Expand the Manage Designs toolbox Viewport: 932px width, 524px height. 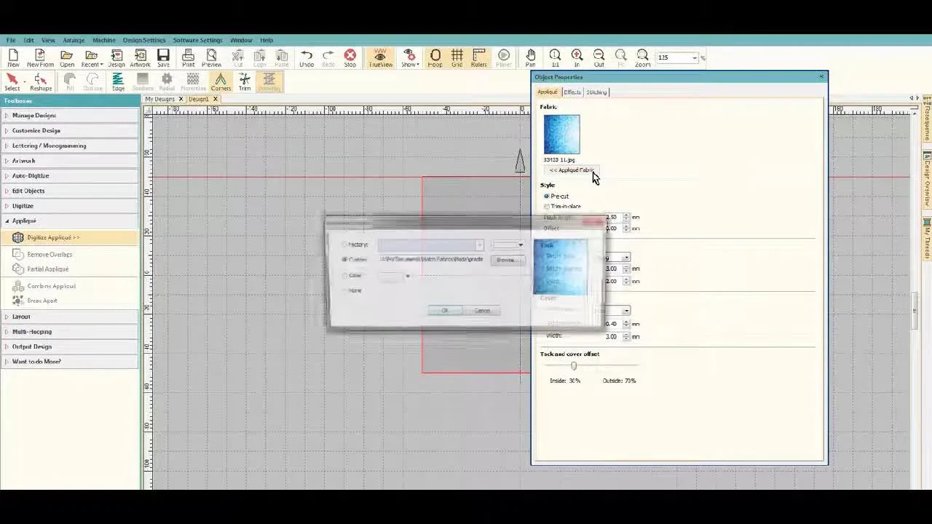[x=70, y=115]
